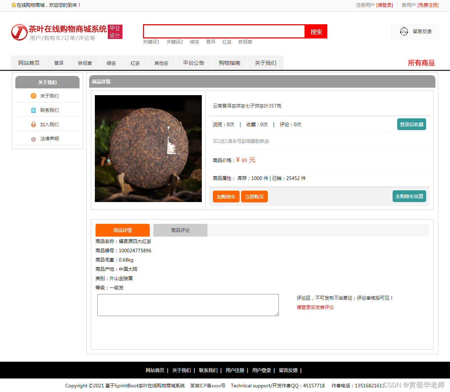450x392 pixels.
Task: Open 用户登录 in the footer
Action: tap(262, 370)
